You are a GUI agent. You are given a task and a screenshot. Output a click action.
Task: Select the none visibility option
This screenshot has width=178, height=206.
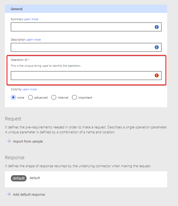[x=13, y=98]
